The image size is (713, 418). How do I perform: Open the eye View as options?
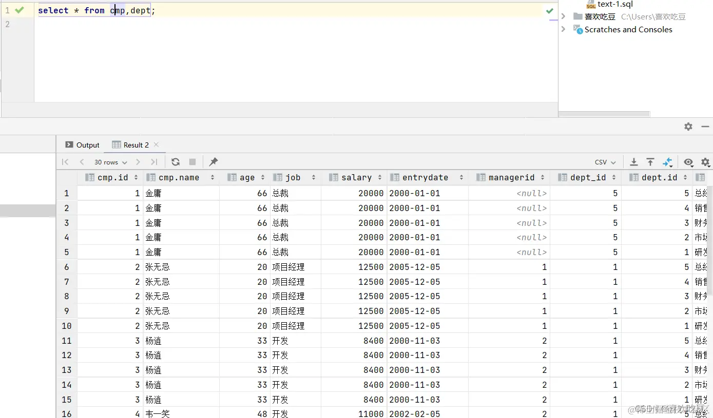point(688,162)
